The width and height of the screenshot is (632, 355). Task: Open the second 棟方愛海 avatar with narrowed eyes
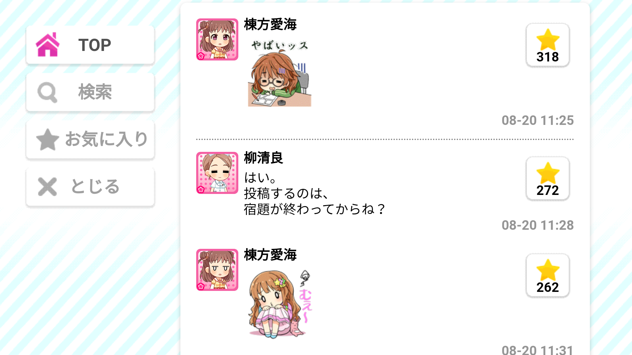click(x=217, y=270)
